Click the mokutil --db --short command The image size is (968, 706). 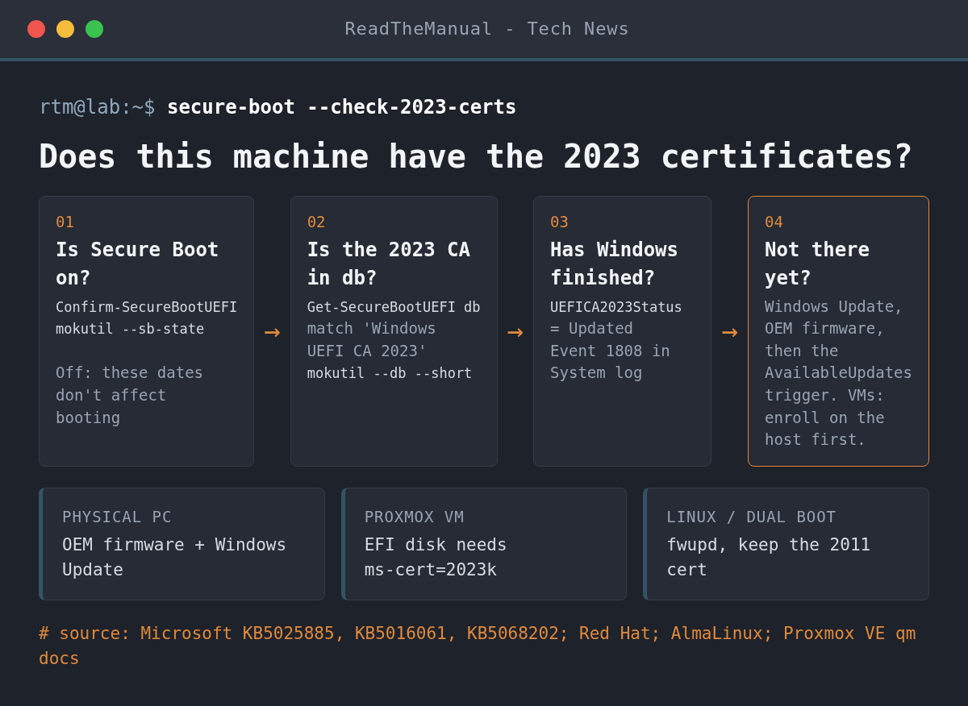(x=390, y=373)
